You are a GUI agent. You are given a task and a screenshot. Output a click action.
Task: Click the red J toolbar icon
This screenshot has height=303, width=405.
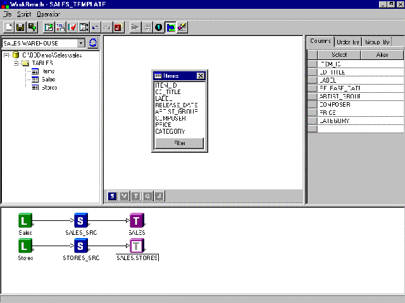coord(118,27)
